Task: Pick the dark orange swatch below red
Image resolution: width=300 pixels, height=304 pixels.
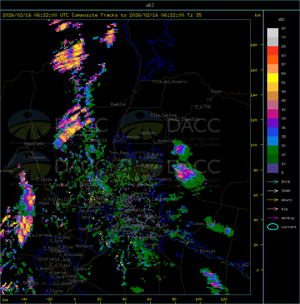Action: (273, 60)
